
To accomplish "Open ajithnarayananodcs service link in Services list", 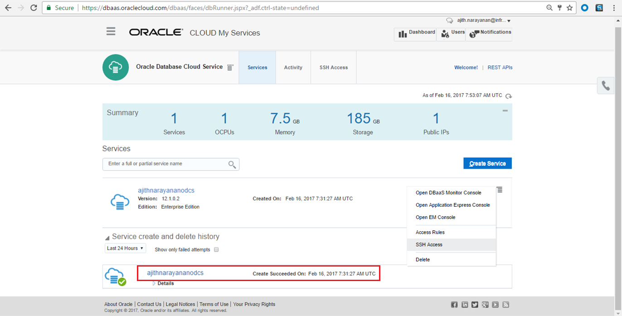I will coord(166,190).
